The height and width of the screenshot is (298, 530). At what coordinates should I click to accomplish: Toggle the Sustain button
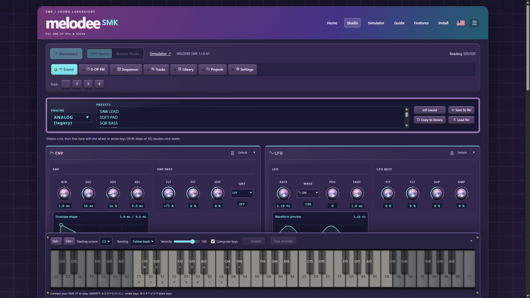coord(254,241)
